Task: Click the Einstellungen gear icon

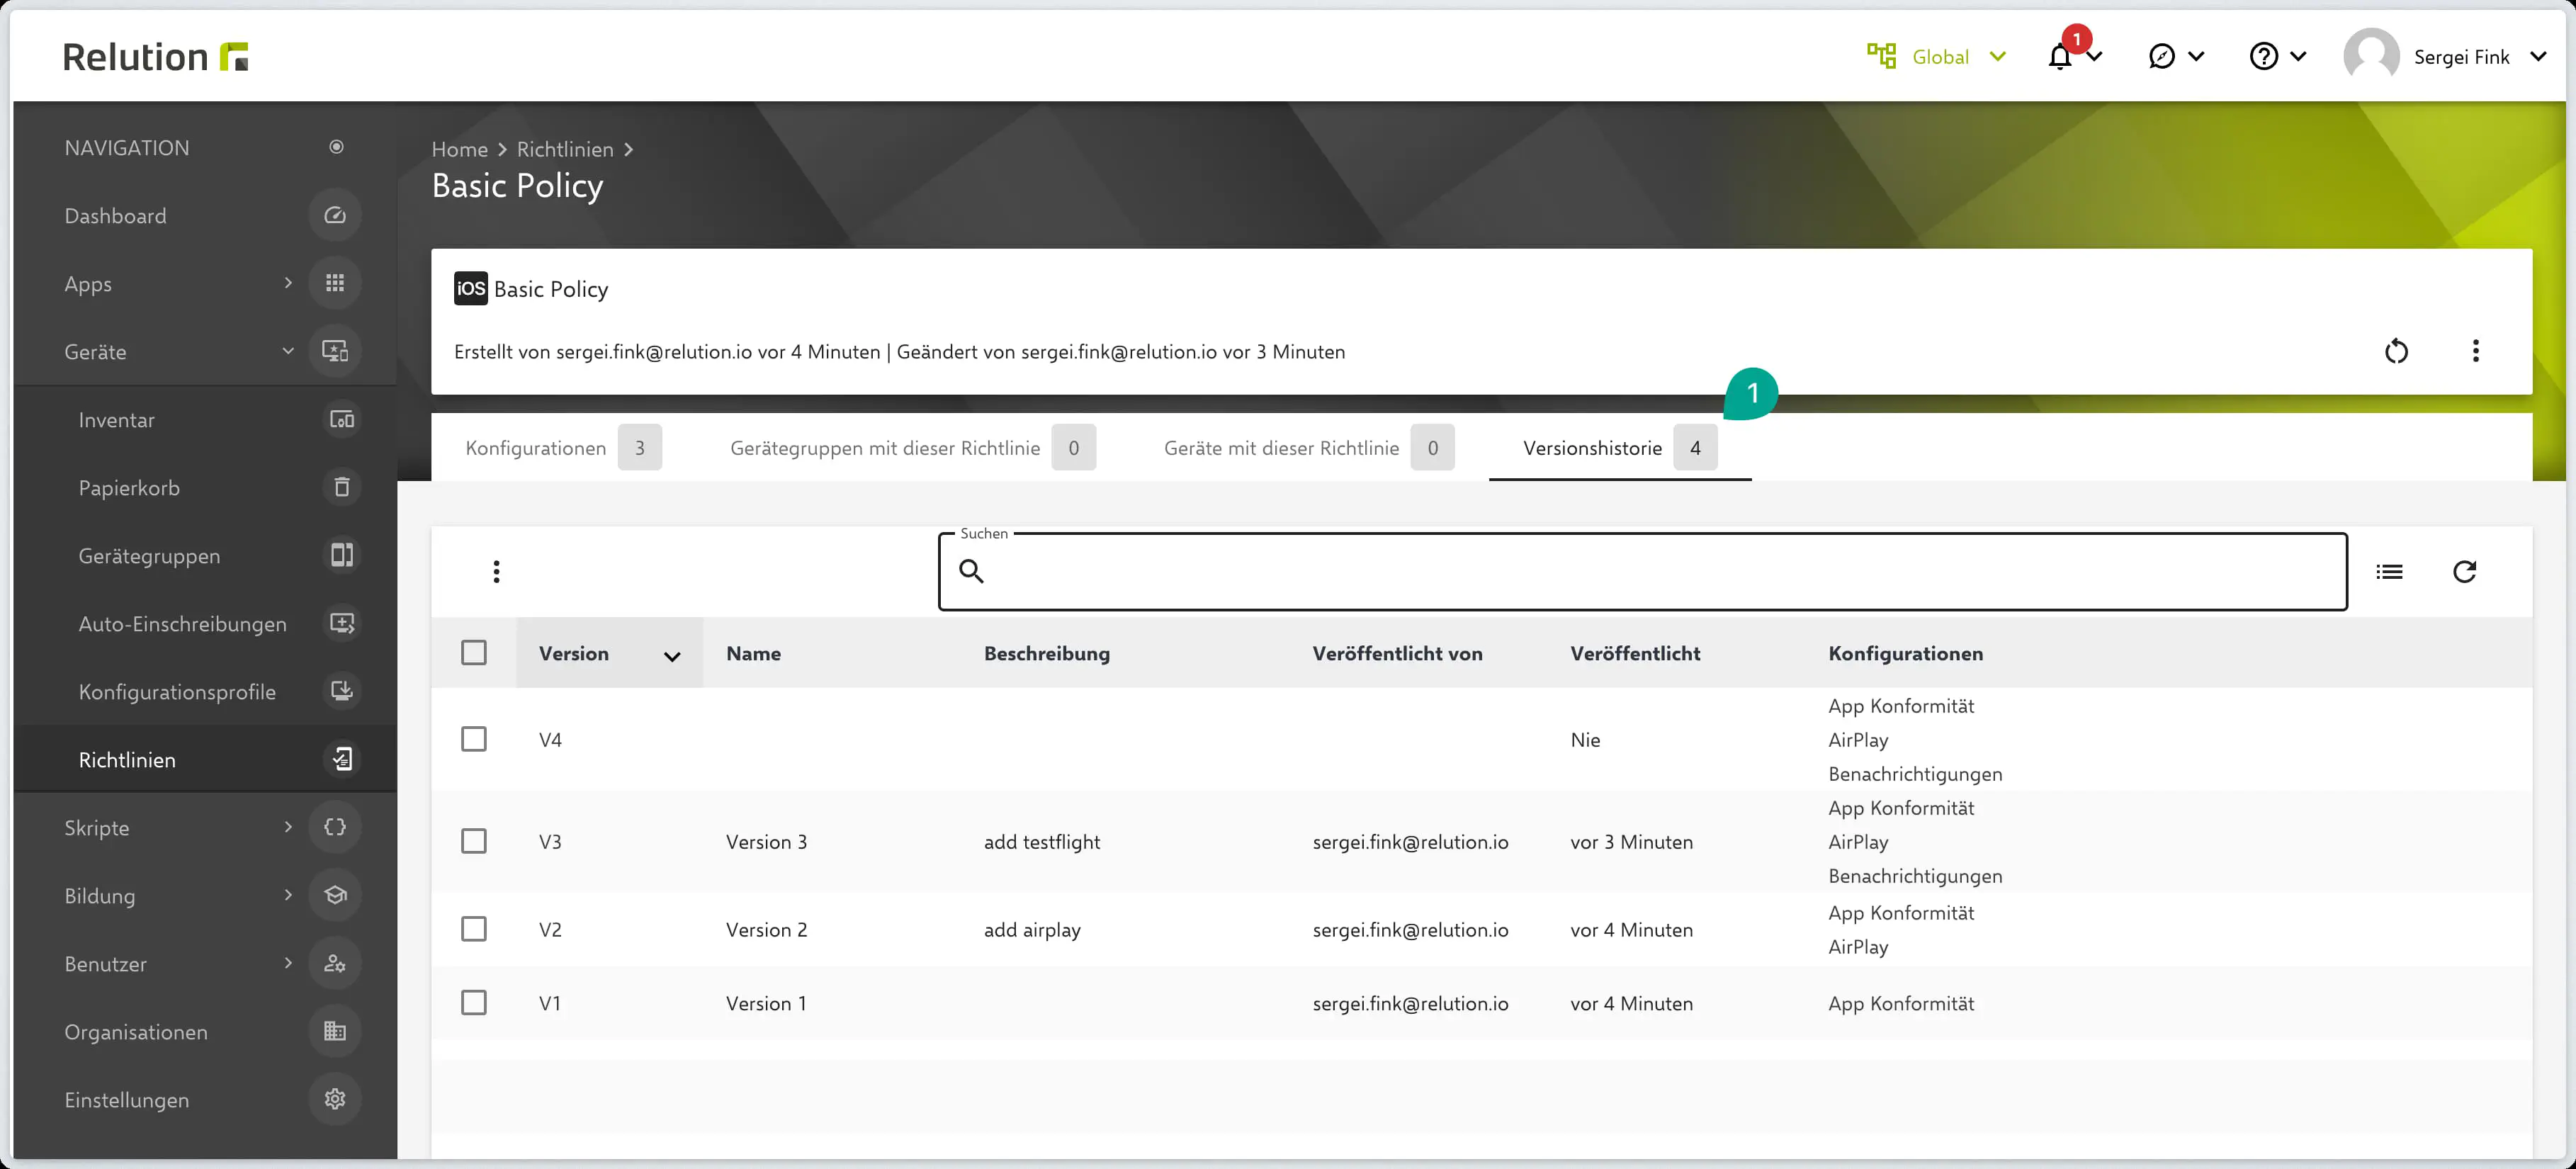Action: tap(335, 1099)
